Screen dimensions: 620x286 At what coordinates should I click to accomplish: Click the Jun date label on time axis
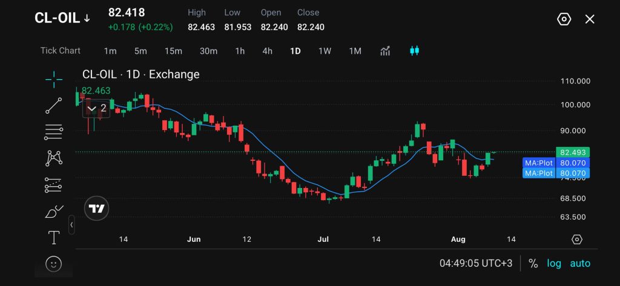click(x=194, y=239)
